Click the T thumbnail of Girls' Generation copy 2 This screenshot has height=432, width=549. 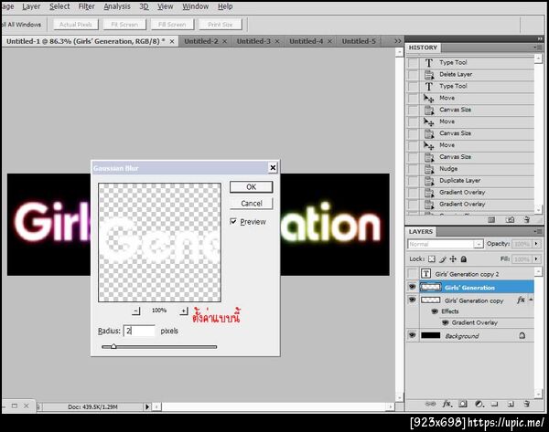pyautogui.click(x=425, y=273)
